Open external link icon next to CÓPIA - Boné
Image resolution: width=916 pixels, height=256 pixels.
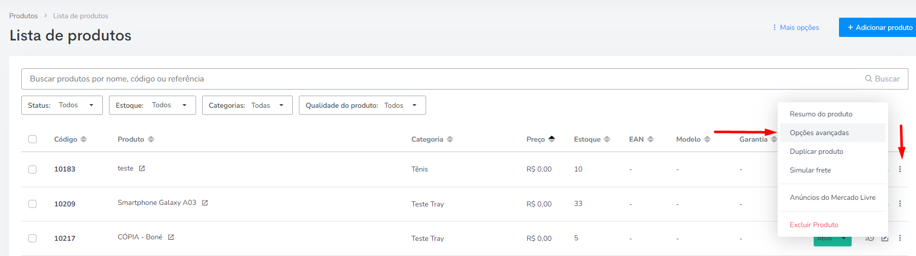[x=171, y=237]
